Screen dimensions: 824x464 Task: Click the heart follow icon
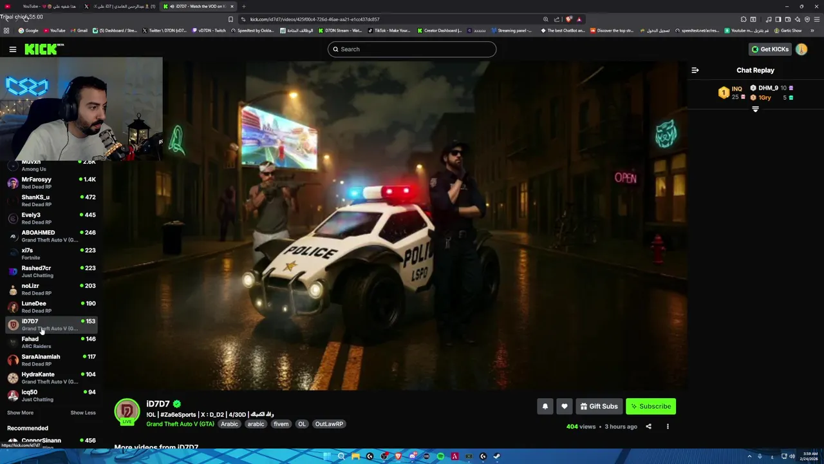564,406
